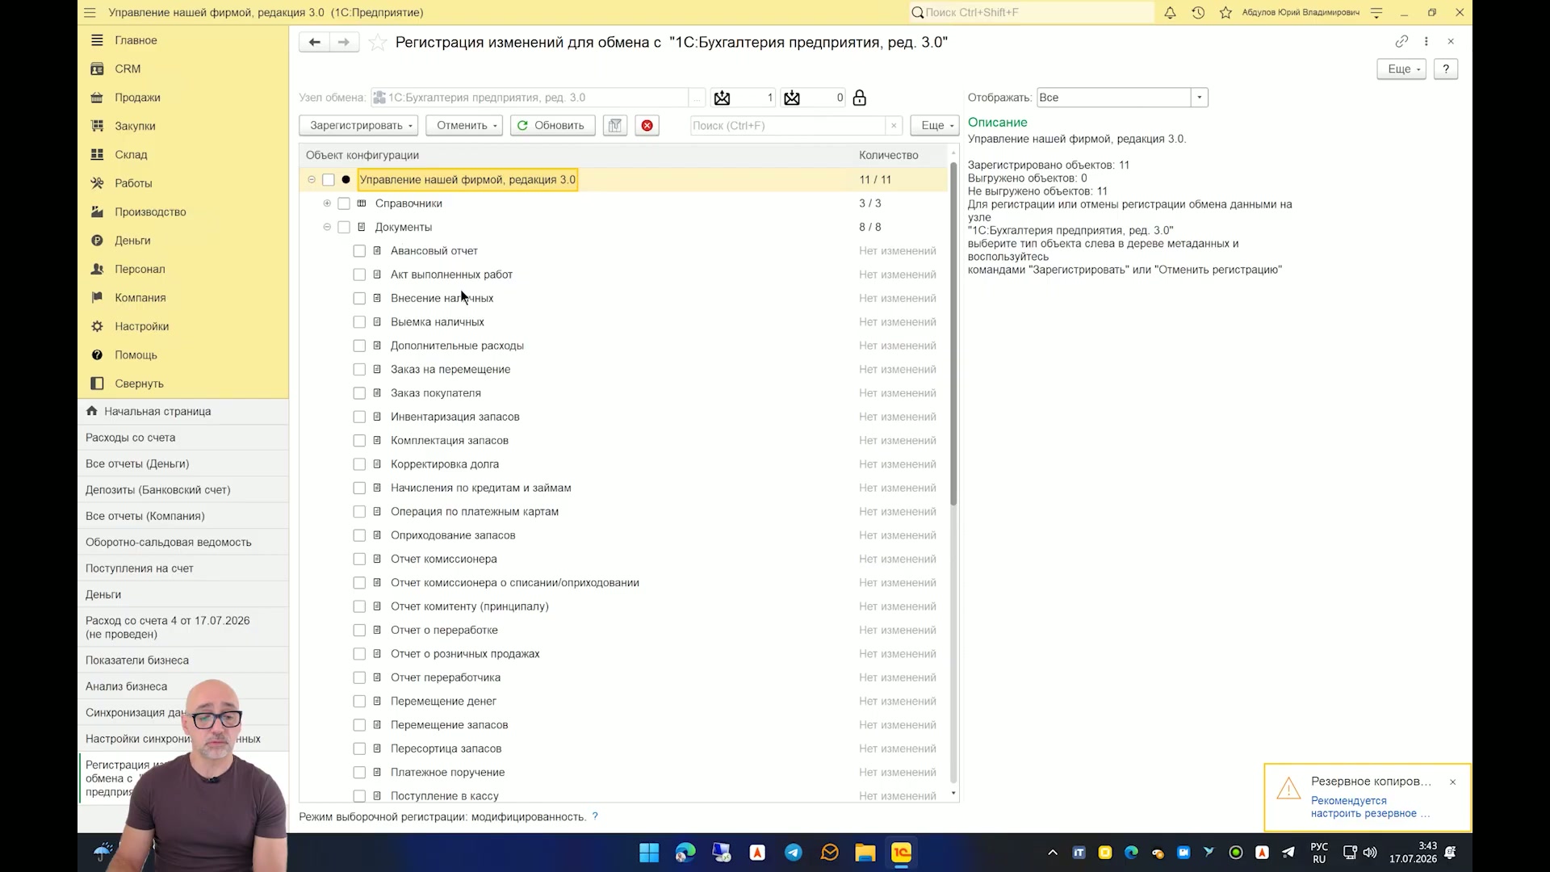Image resolution: width=1550 pixels, height=872 pixels.
Task: Open the backup recommendation link
Action: tap(1369, 807)
